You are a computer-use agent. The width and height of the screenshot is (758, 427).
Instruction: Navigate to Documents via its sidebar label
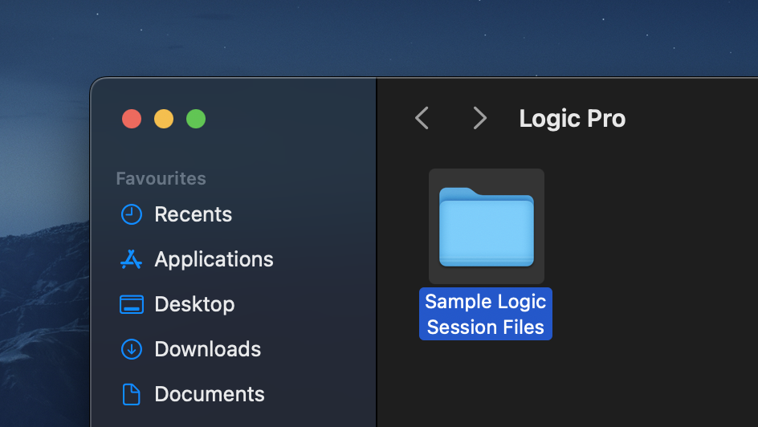[x=209, y=394]
